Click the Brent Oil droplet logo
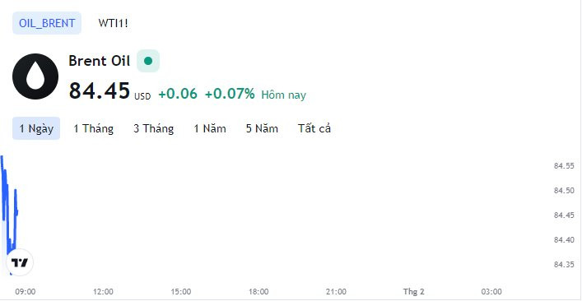This screenshot has height=301, width=582. pyautogui.click(x=35, y=76)
